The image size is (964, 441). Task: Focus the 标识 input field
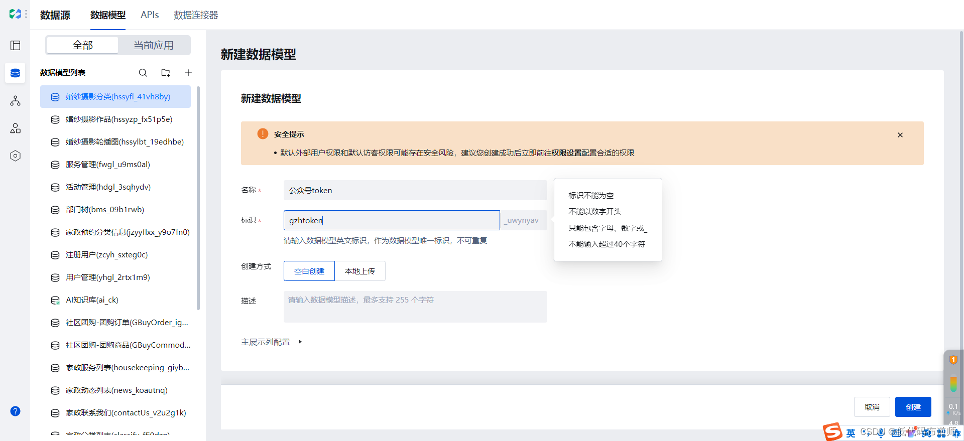392,220
